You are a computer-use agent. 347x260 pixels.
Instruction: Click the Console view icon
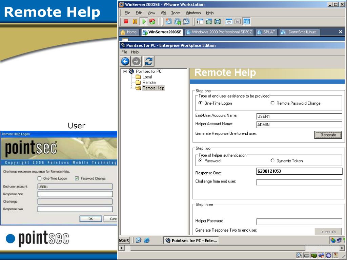[x=247, y=21]
